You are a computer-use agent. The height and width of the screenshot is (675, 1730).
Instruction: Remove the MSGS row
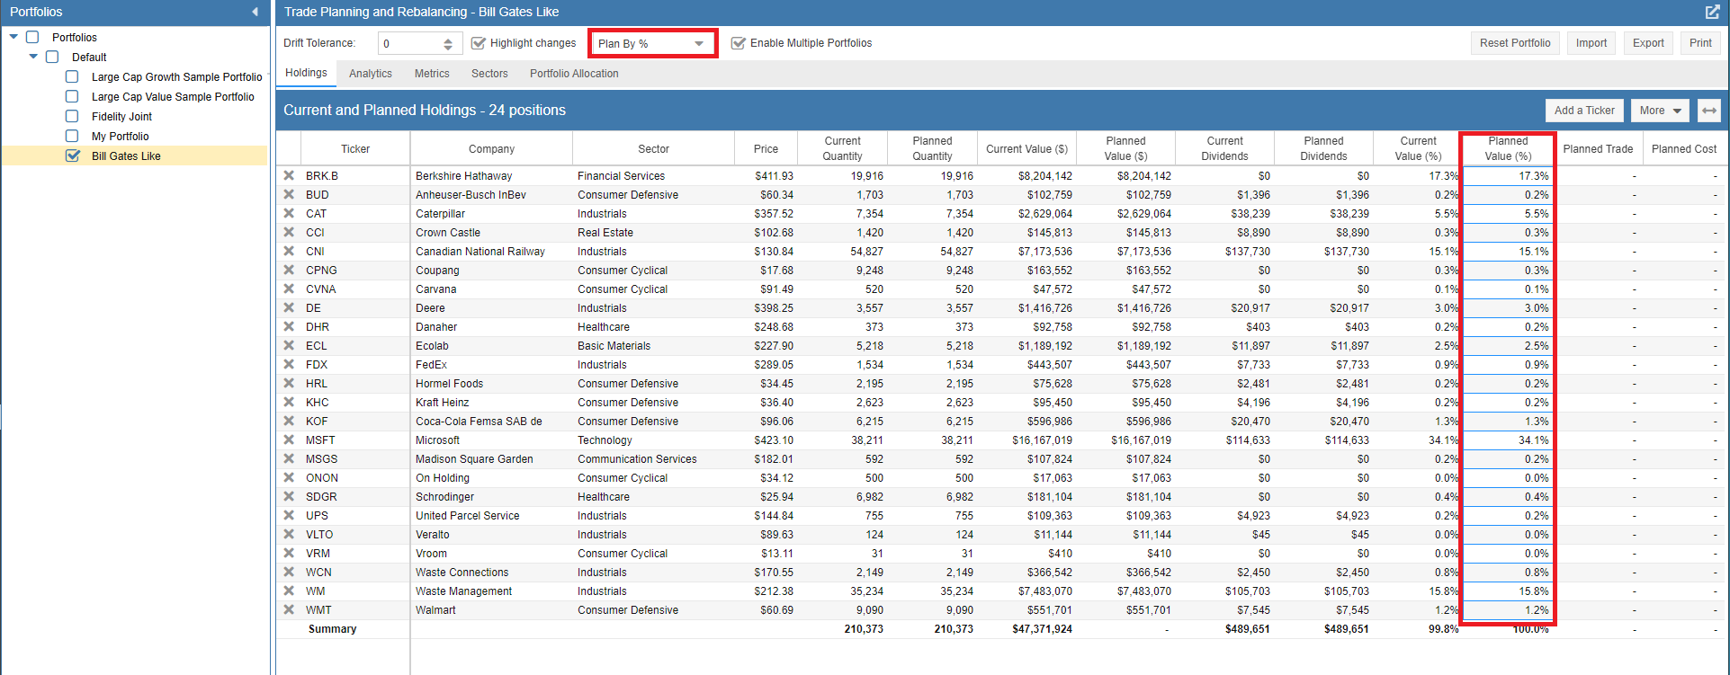tap(289, 458)
